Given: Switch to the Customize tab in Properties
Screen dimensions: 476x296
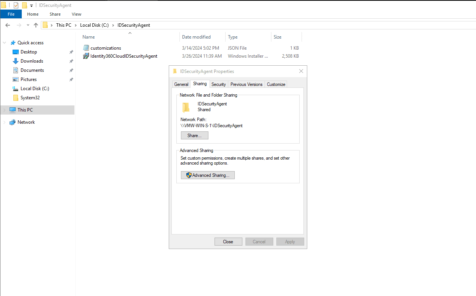Looking at the screenshot, I should (276, 84).
